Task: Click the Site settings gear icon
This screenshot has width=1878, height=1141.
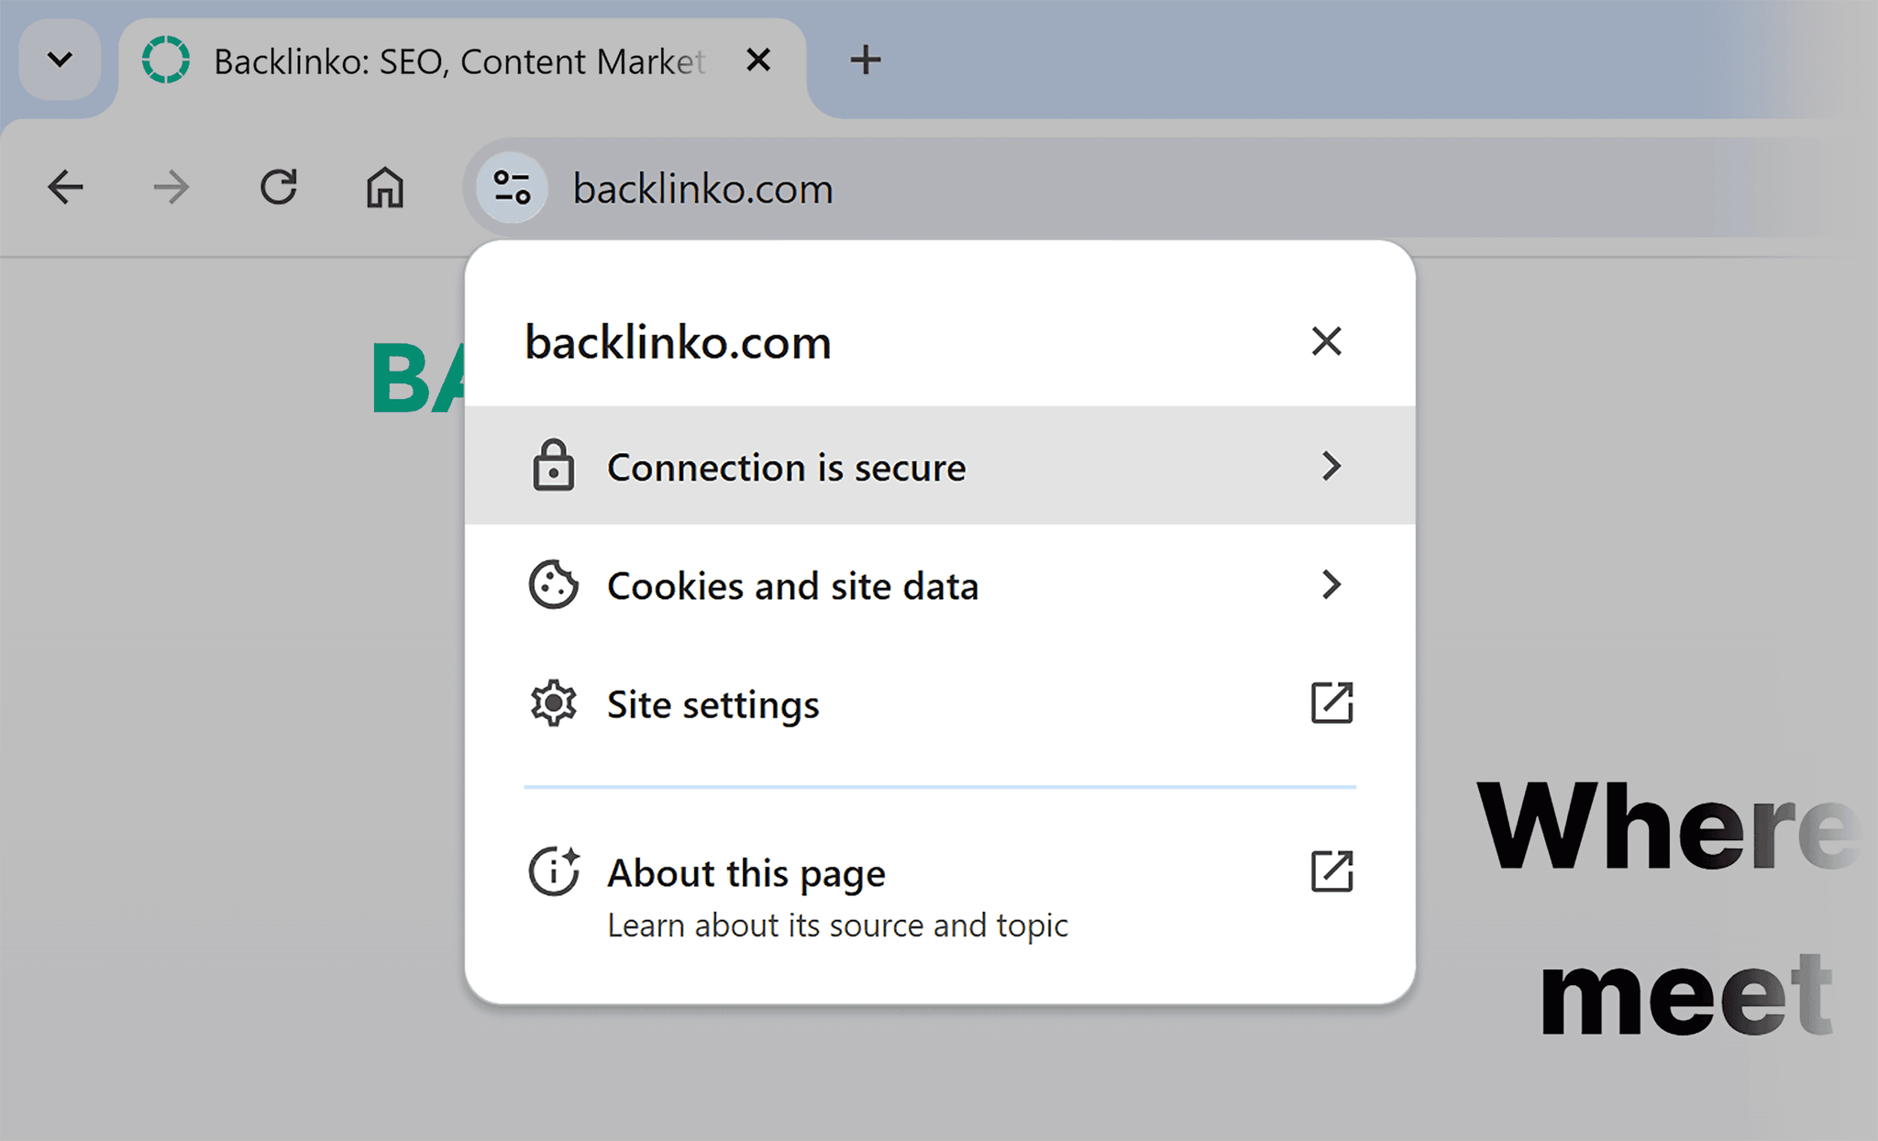Action: click(x=553, y=703)
